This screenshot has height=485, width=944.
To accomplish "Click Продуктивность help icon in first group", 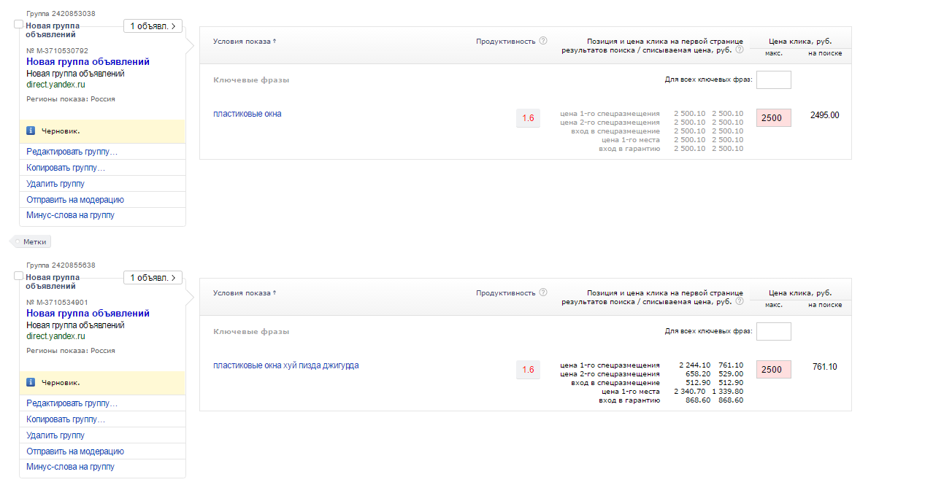I will coord(543,42).
